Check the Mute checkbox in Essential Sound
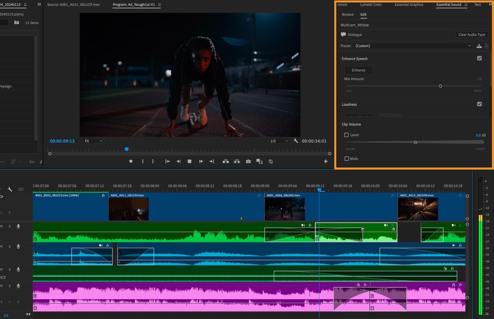This screenshot has width=494, height=319. pyautogui.click(x=346, y=158)
